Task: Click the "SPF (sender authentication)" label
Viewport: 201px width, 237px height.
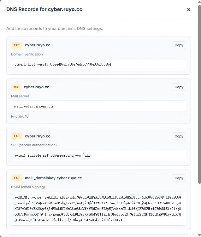Action: 34,145
